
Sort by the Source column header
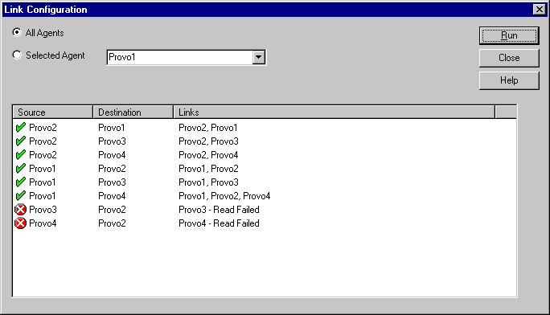53,112
